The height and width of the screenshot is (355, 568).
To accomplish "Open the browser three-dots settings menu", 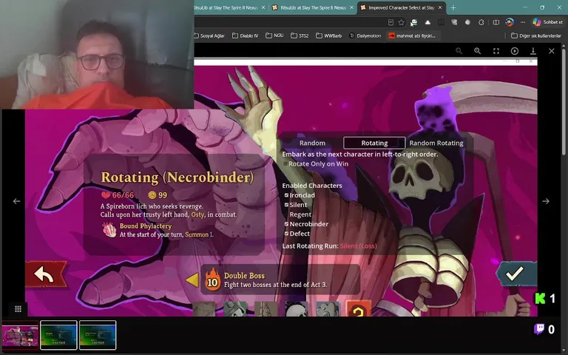I will pos(522,22).
